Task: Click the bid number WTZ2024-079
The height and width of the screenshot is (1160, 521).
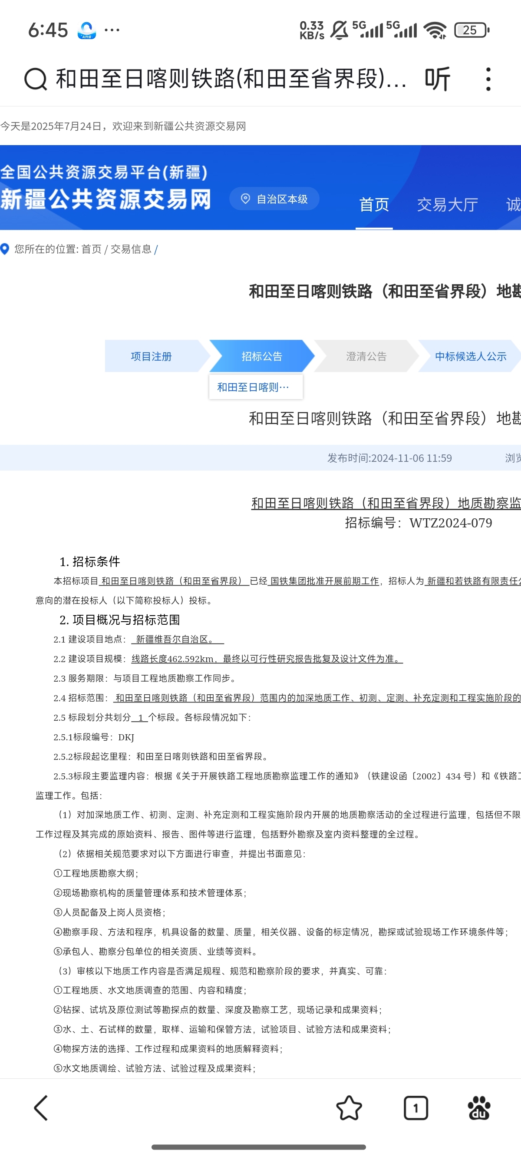Action: click(x=451, y=523)
